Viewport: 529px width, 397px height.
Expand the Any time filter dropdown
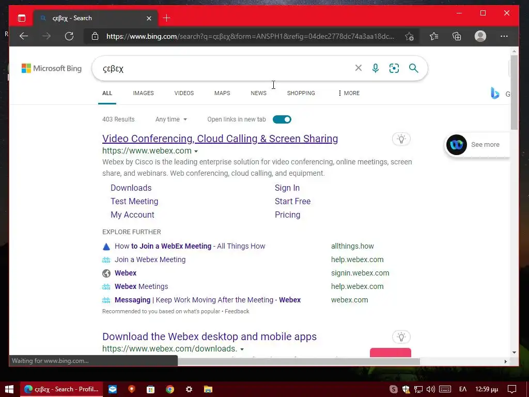[171, 119]
